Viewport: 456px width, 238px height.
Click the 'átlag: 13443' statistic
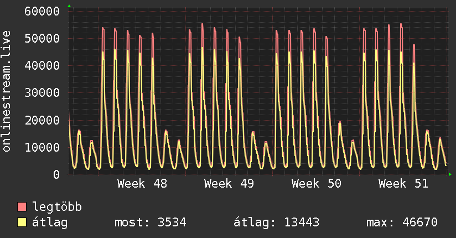[277, 223]
